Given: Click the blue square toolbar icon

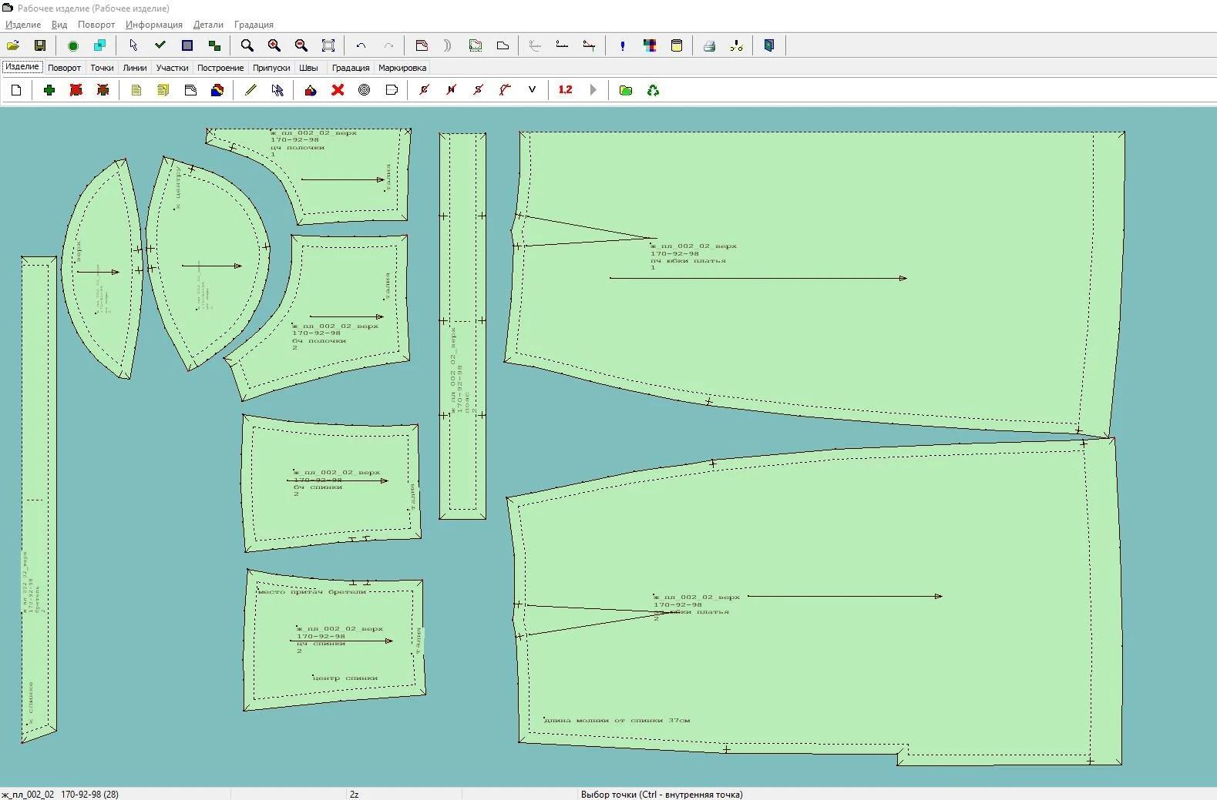Looking at the screenshot, I should [187, 45].
